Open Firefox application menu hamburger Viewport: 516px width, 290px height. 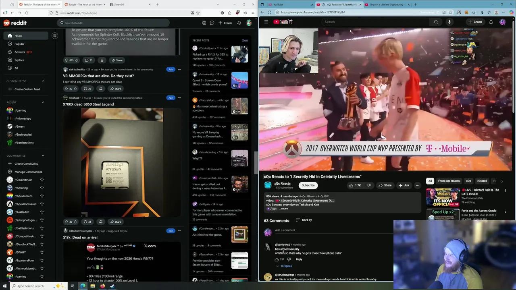(x=253, y=13)
